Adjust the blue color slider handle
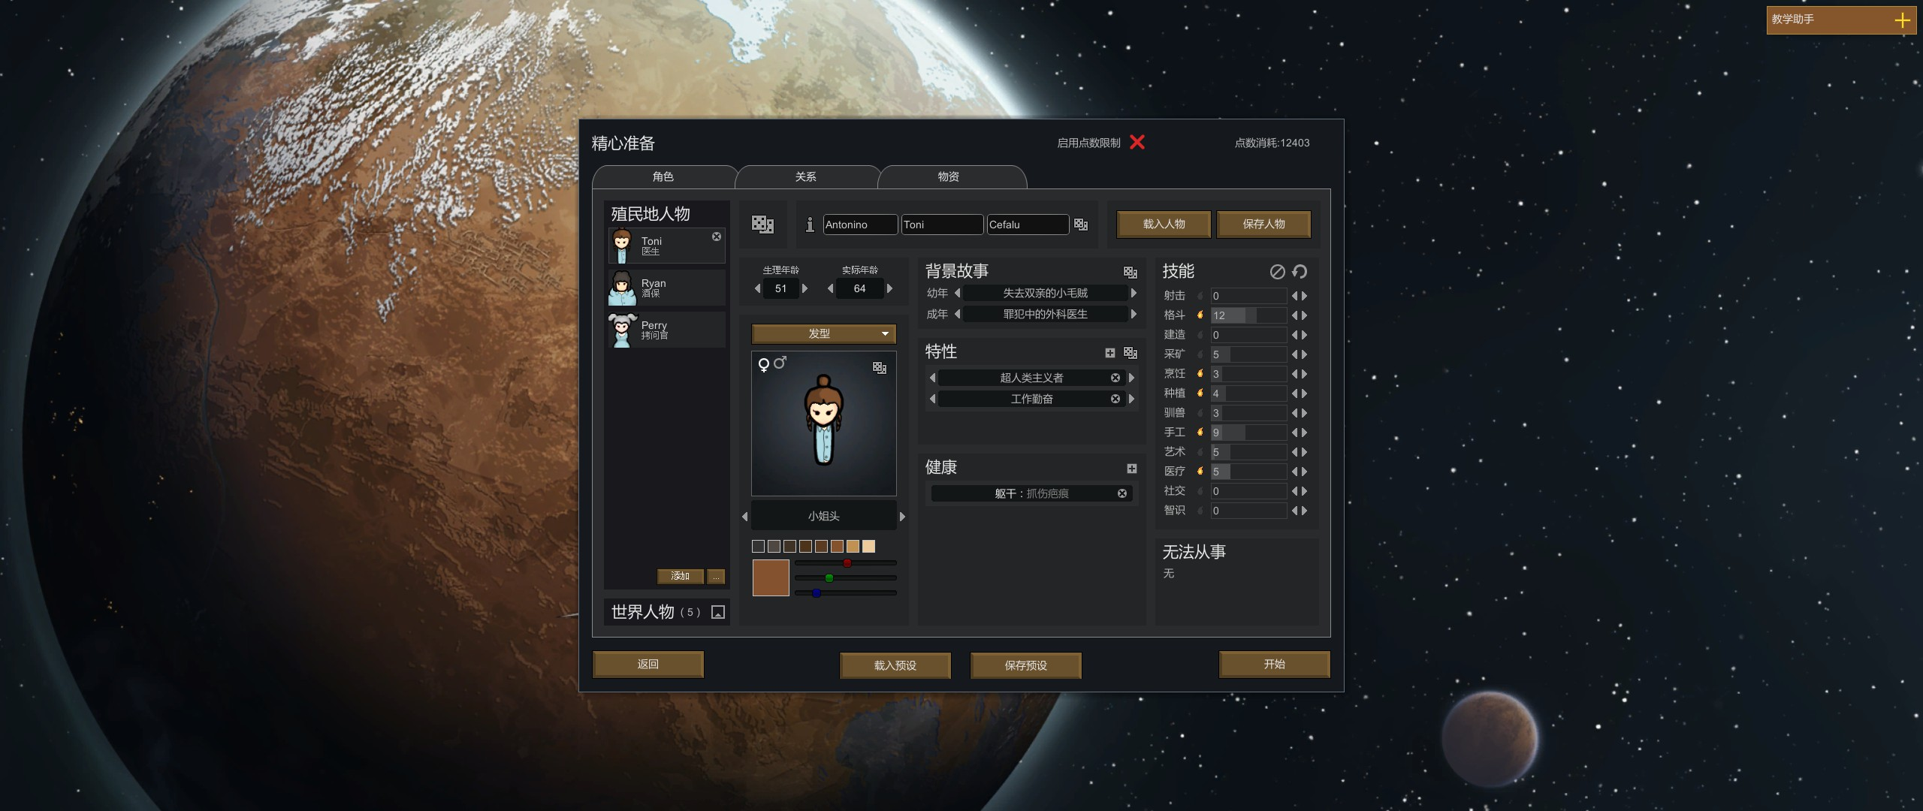This screenshot has width=1923, height=811. click(817, 593)
